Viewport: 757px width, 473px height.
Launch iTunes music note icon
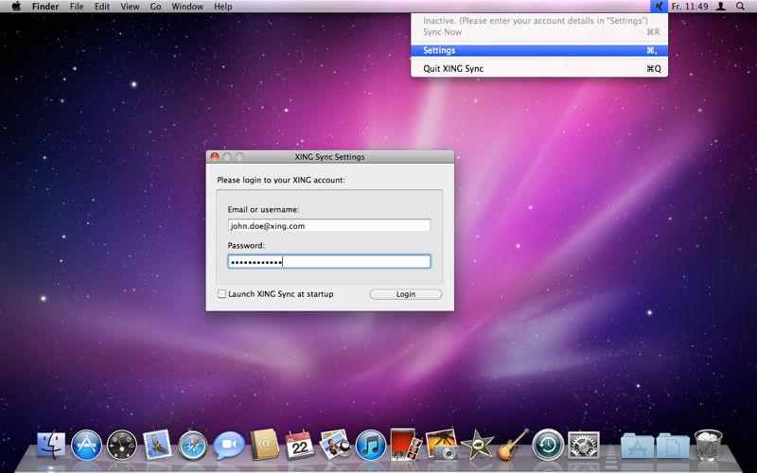click(x=370, y=445)
